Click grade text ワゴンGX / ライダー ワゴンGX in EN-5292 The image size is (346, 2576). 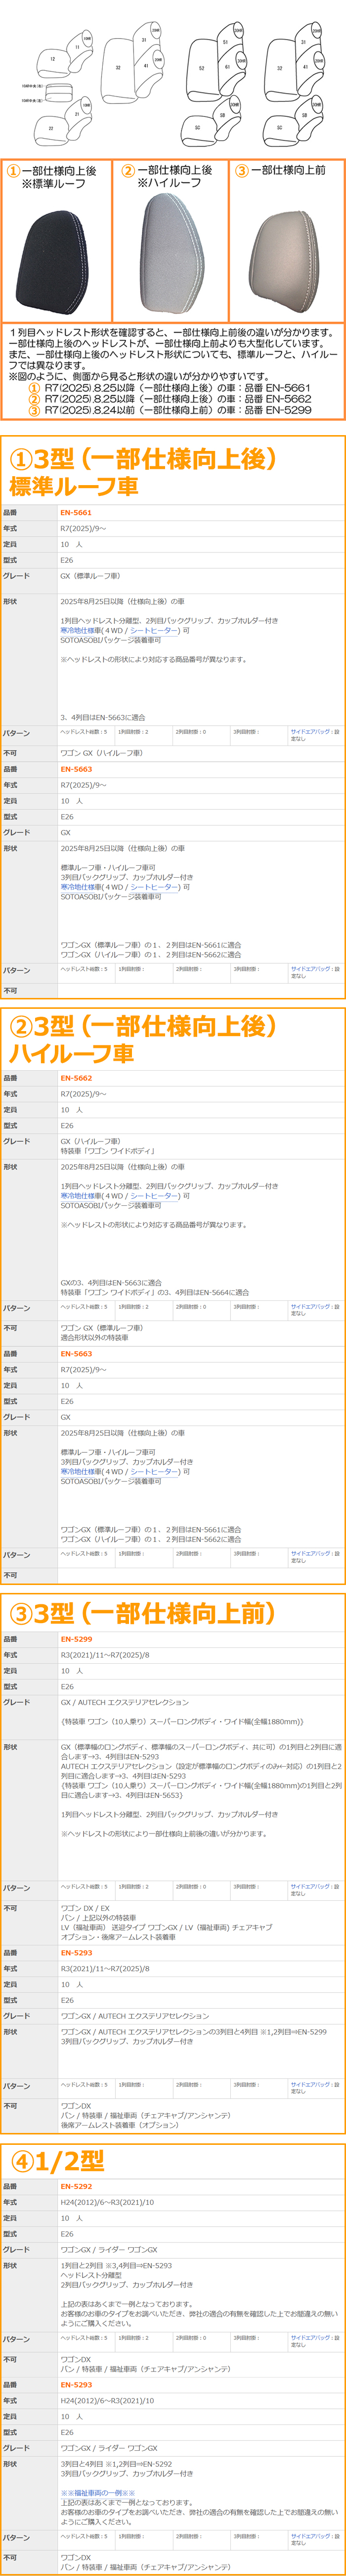109,2250
